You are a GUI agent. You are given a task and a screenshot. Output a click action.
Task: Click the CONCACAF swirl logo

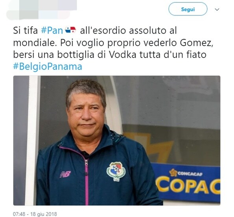click(173, 172)
